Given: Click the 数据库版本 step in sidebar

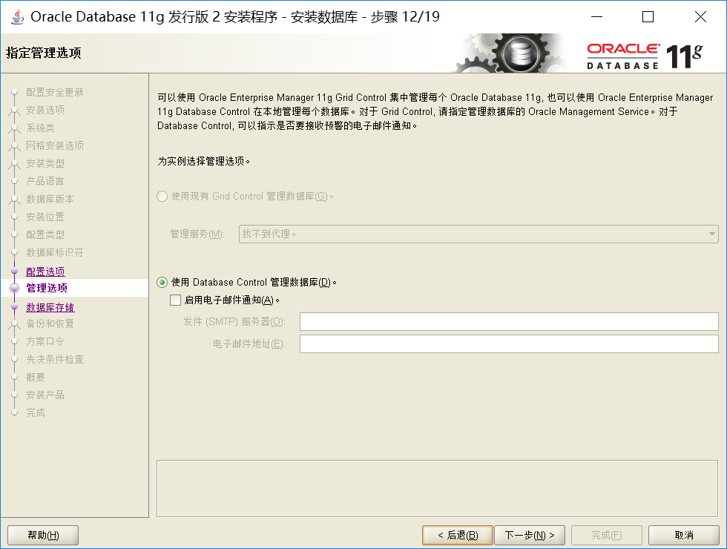Looking at the screenshot, I should pyautogui.click(x=50, y=199).
